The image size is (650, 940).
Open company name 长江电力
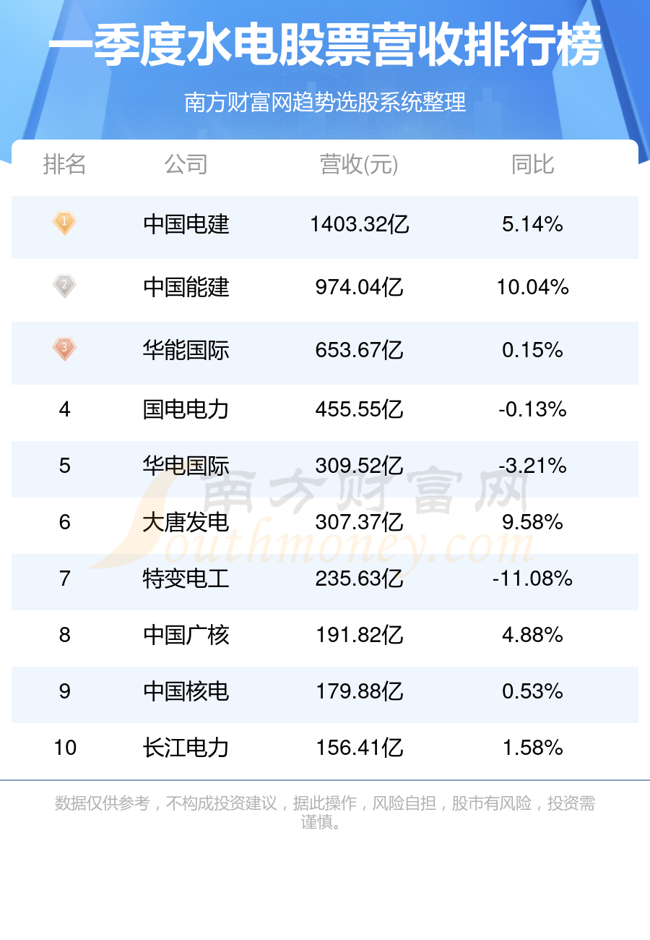point(186,748)
